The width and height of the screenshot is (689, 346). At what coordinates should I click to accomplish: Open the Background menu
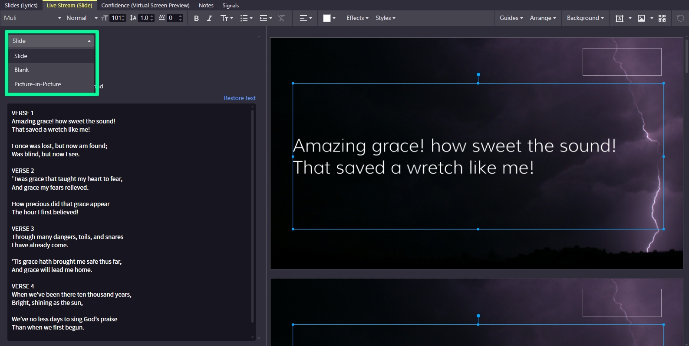(x=585, y=18)
